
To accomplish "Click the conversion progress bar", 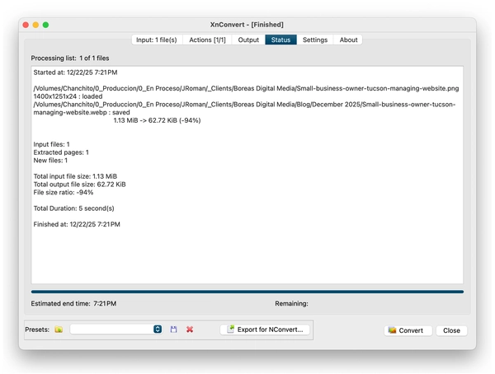I will 247,292.
